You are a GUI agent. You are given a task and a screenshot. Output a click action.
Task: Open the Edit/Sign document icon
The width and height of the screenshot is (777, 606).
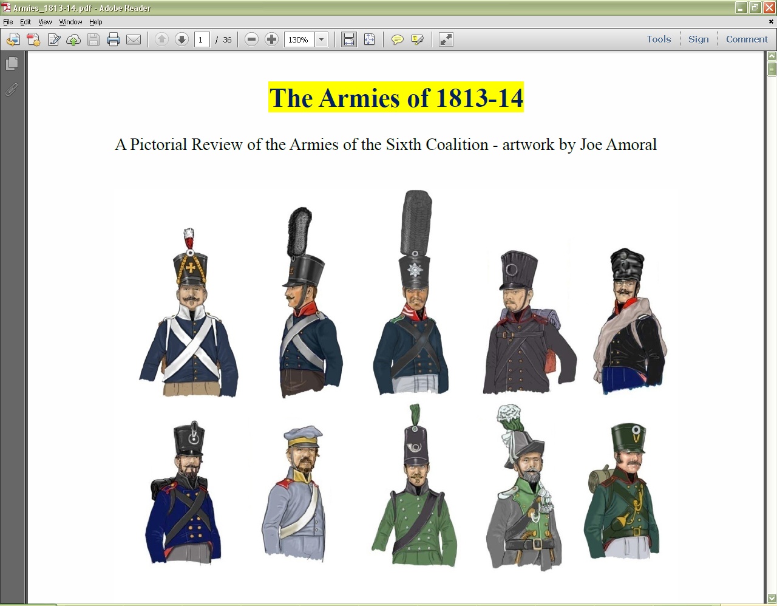[x=53, y=39]
